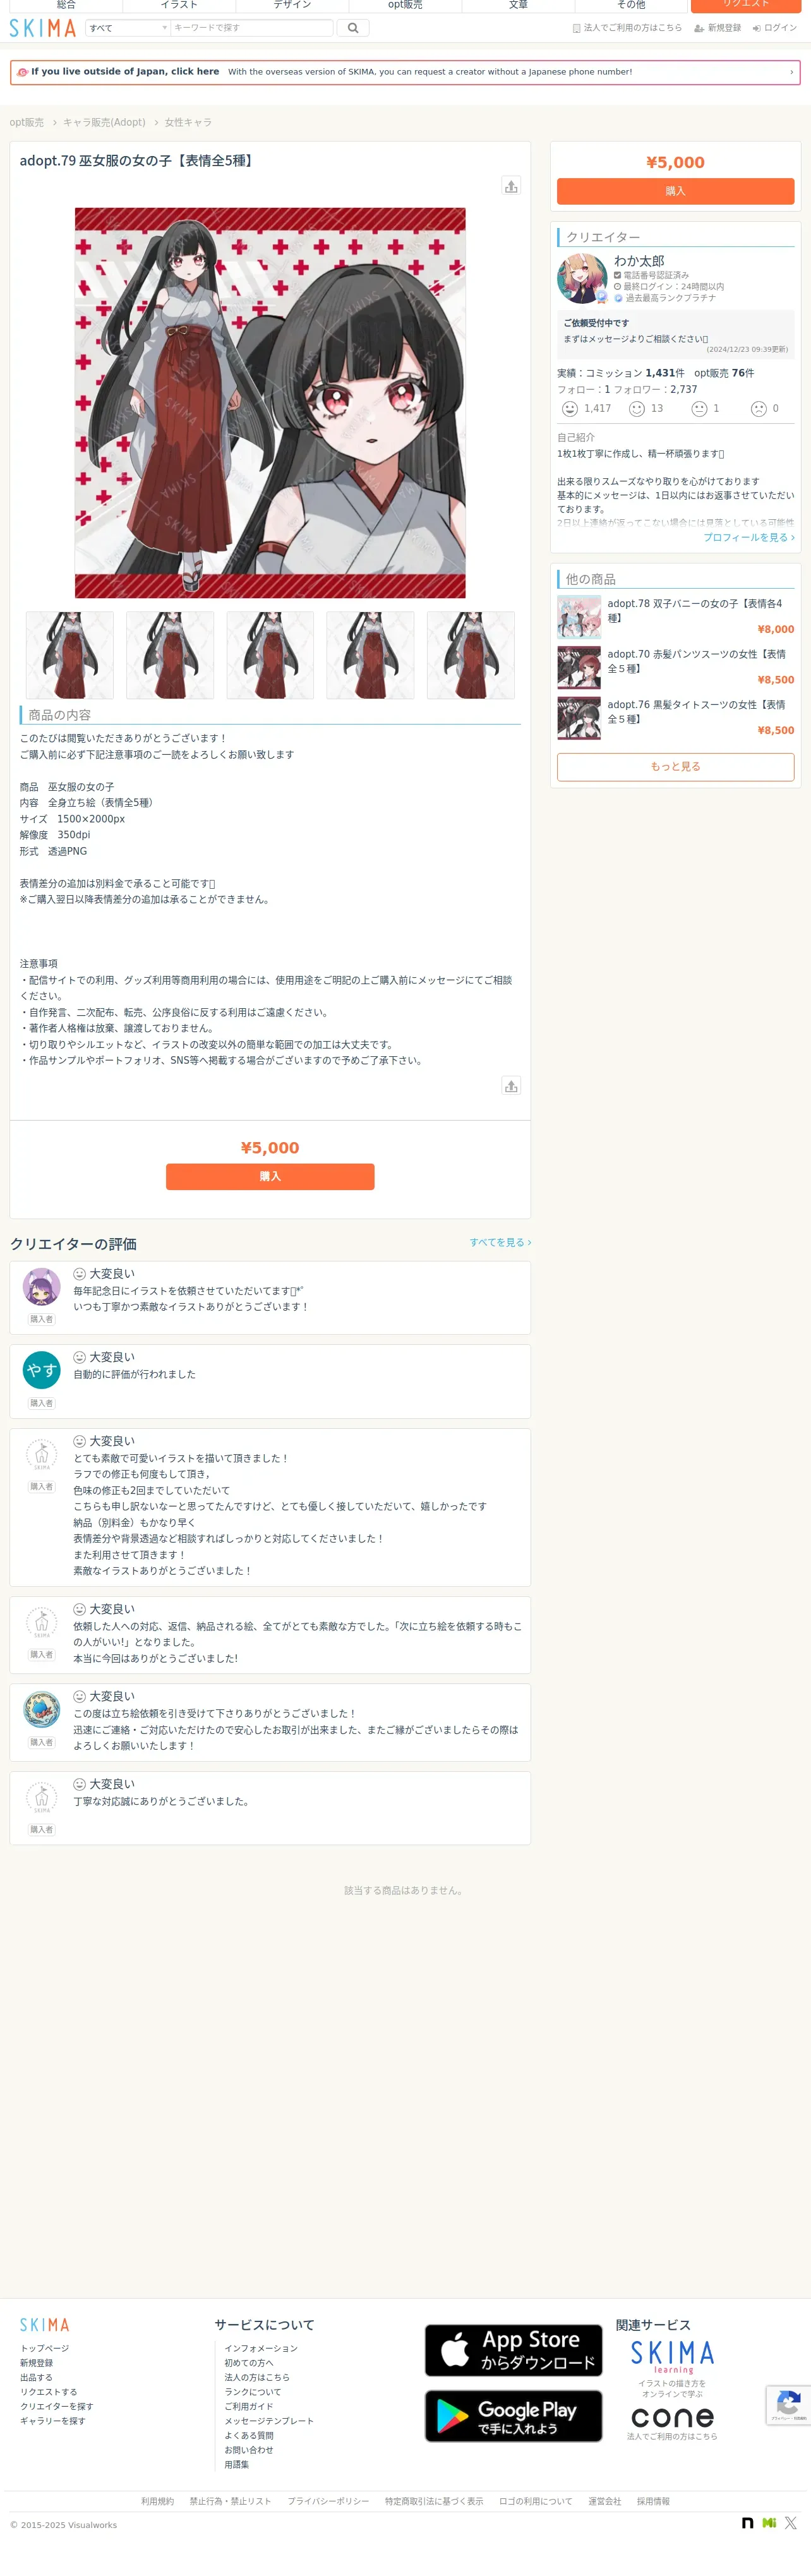
Task: Click 新規登録 in header
Action: click(x=718, y=28)
